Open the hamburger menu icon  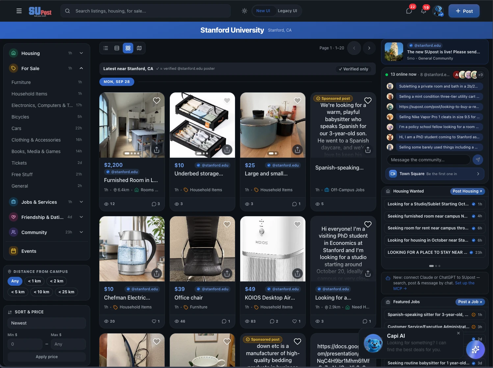pyautogui.click(x=19, y=11)
